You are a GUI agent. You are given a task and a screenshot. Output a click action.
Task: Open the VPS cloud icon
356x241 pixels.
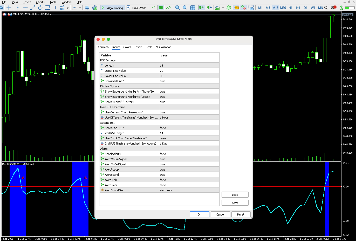tap(87, 8)
